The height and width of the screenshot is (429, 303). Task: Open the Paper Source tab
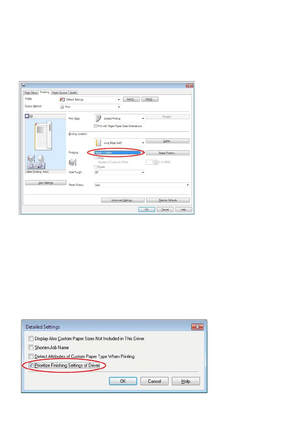pos(60,93)
